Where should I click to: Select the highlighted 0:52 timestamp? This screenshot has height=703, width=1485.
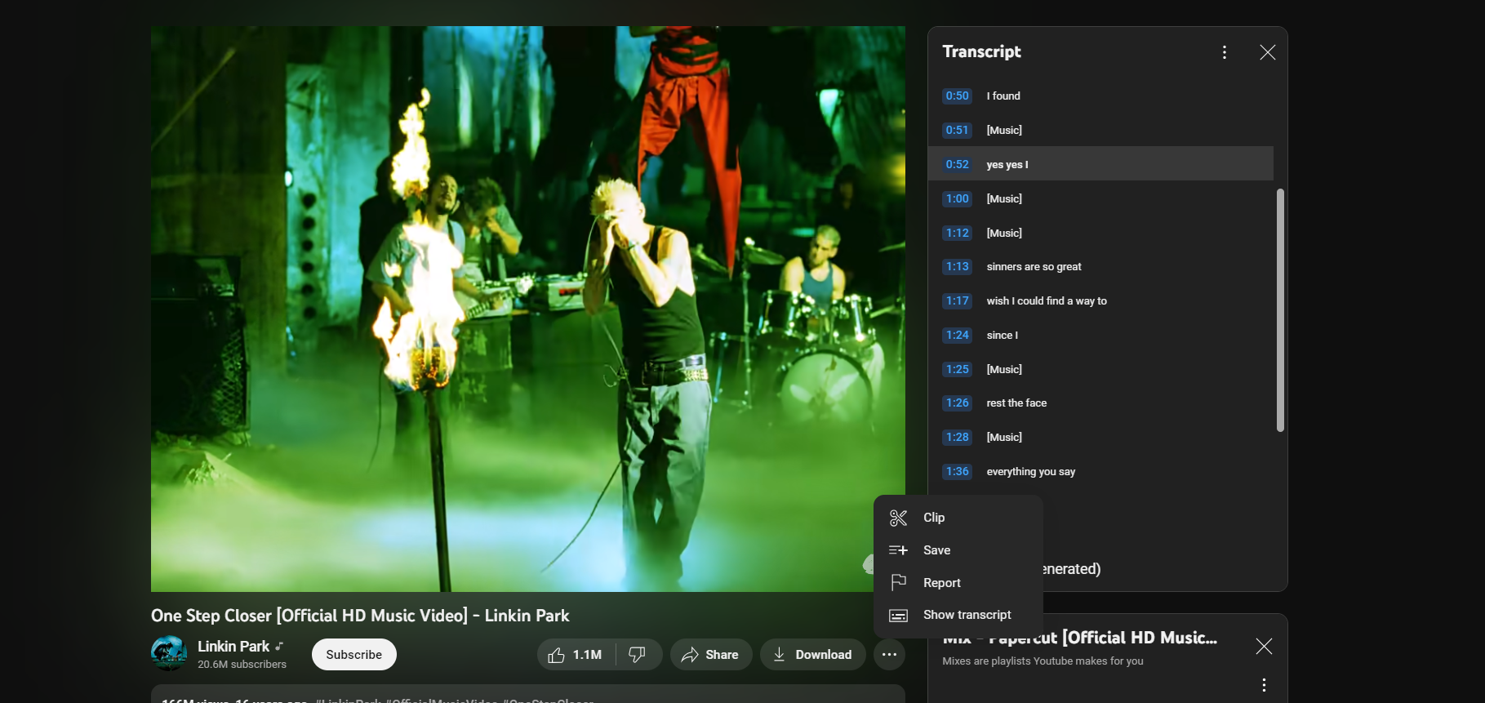(957, 164)
